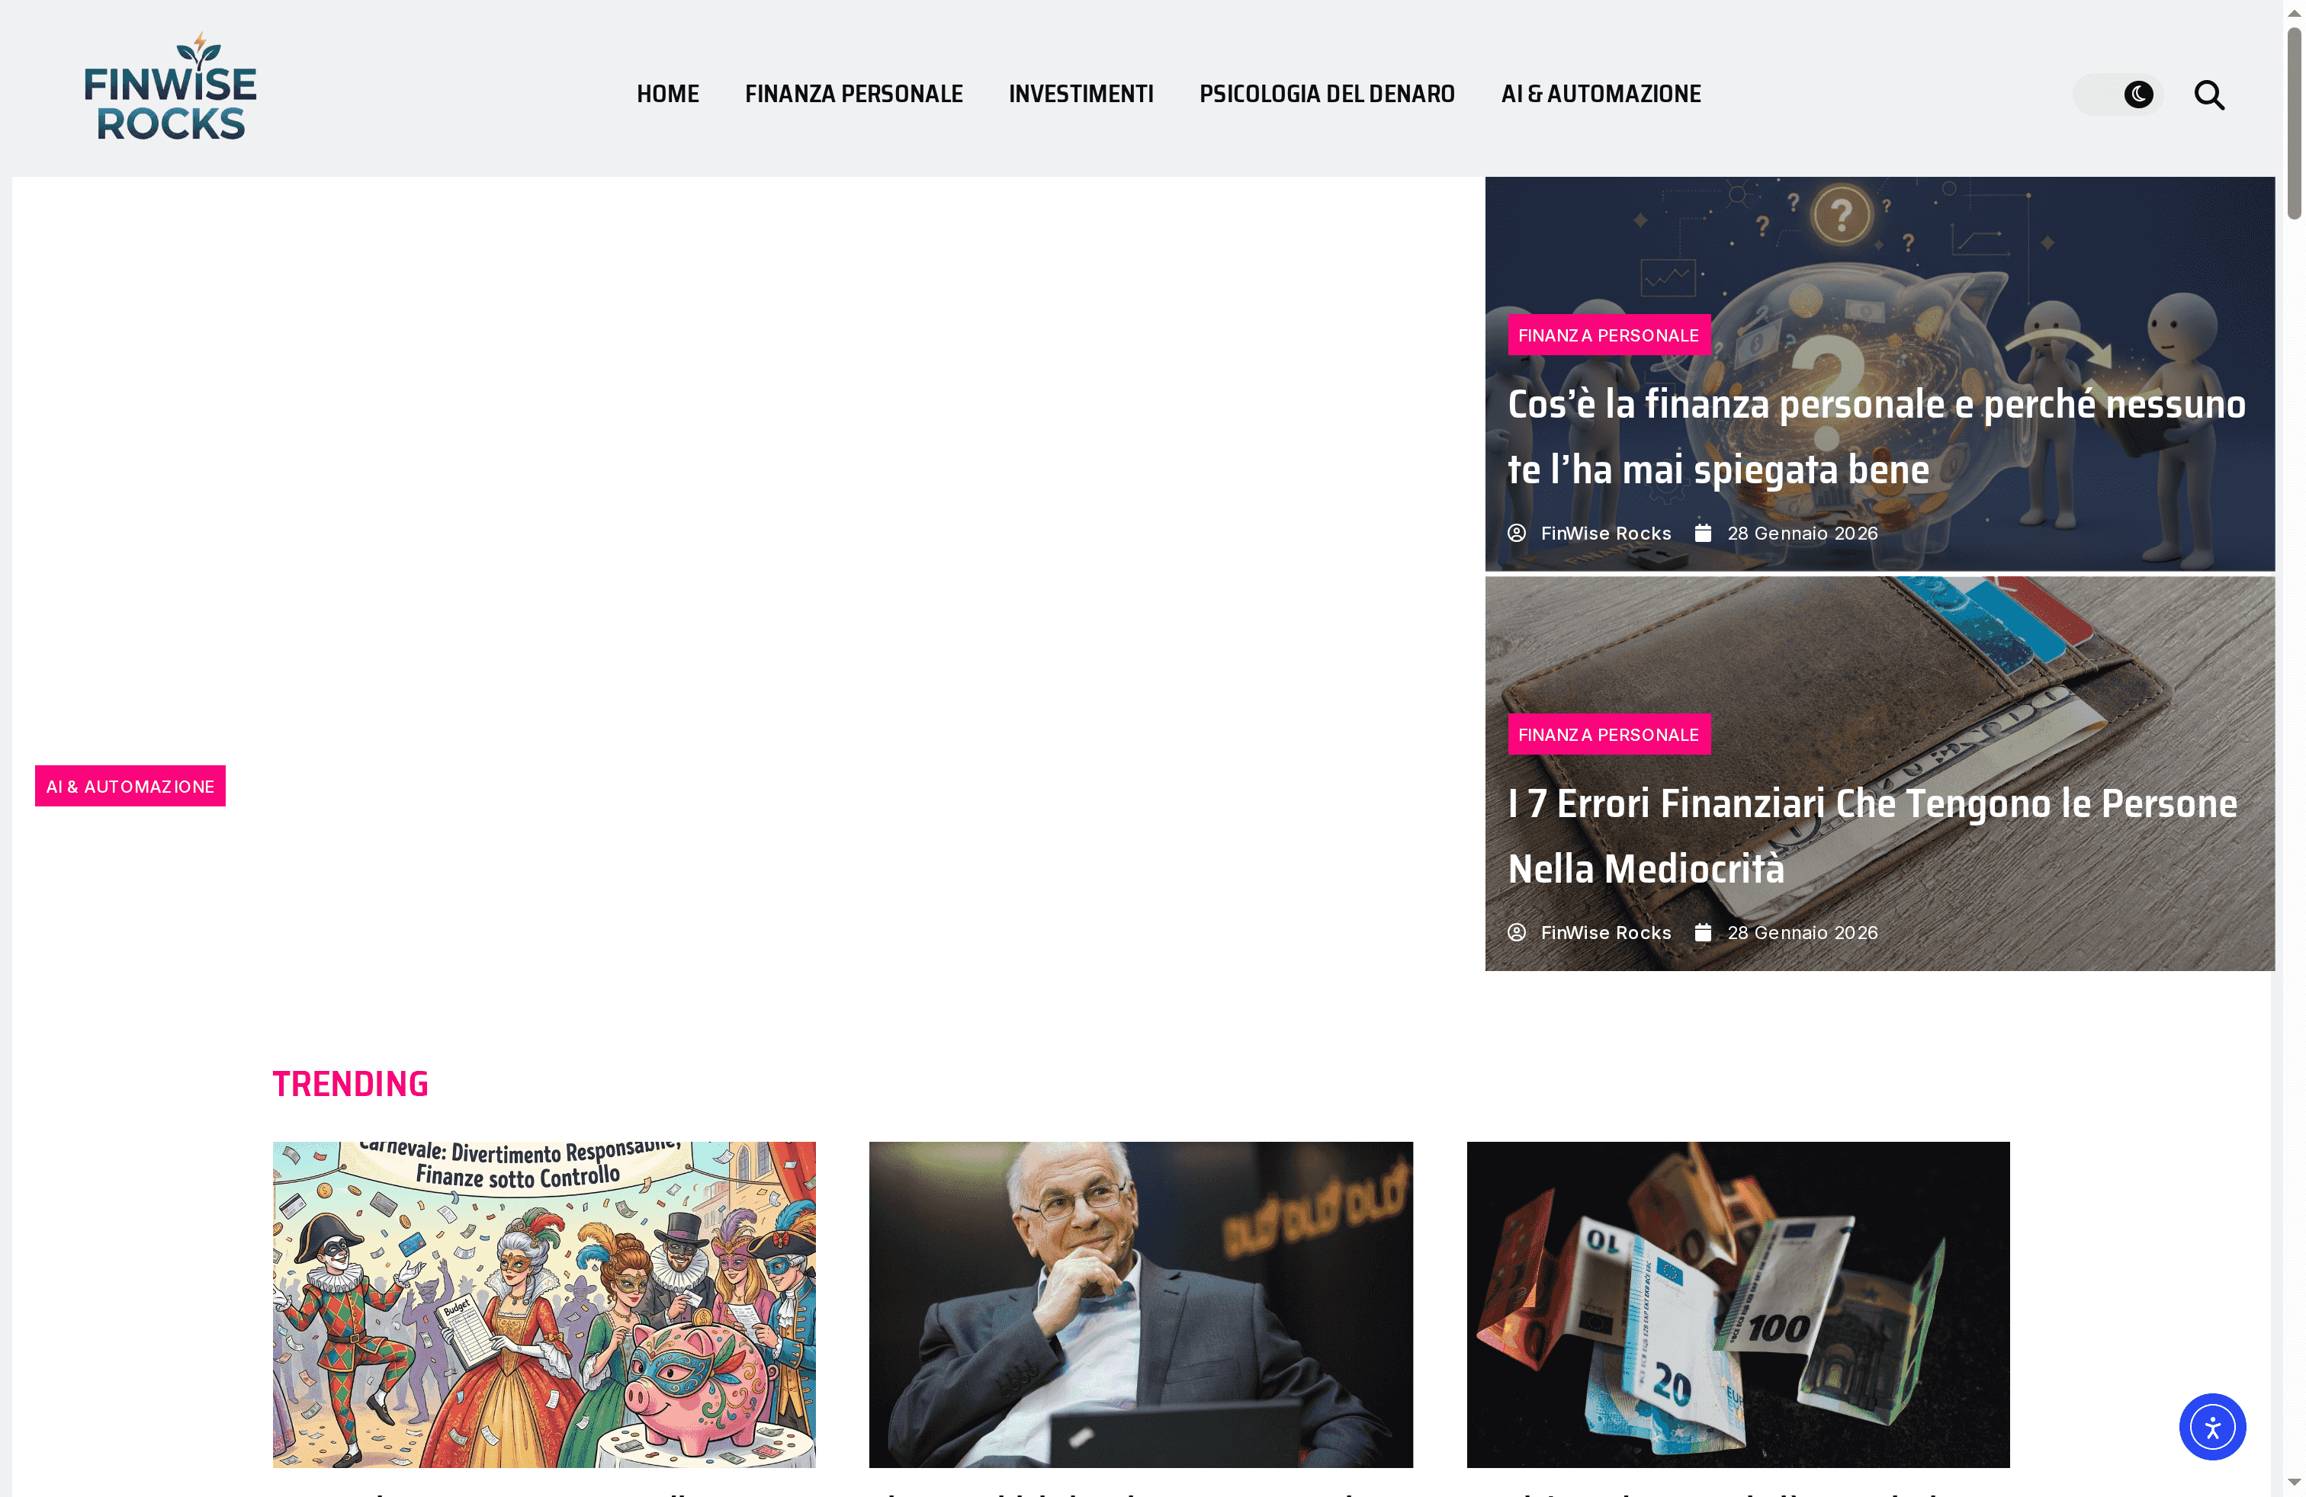Click the page vertical scrollbar
Screen dimensions: 2306x1497
pos(2293,748)
